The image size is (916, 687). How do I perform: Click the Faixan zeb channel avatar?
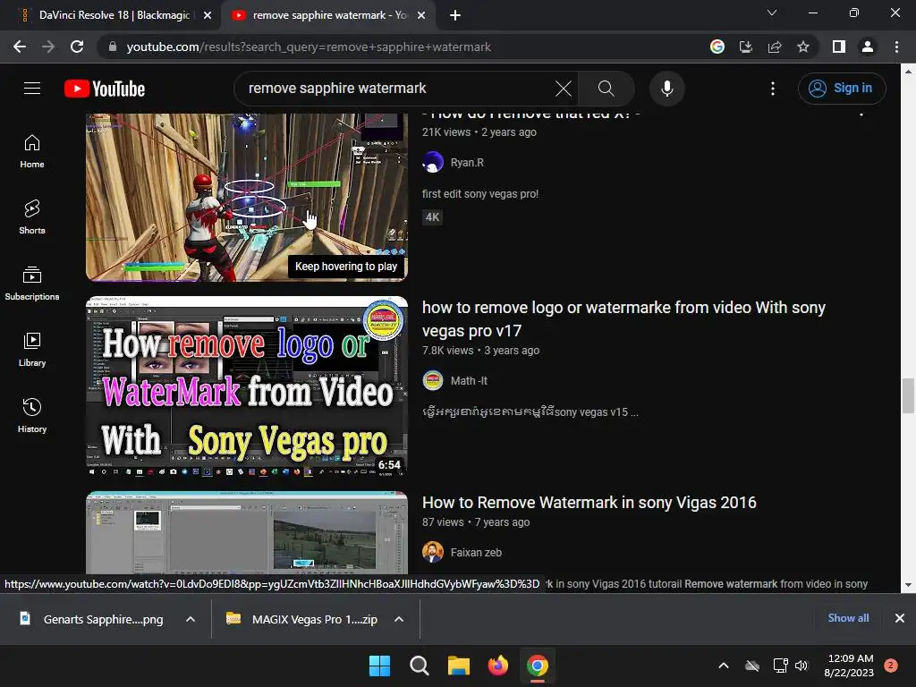point(433,553)
